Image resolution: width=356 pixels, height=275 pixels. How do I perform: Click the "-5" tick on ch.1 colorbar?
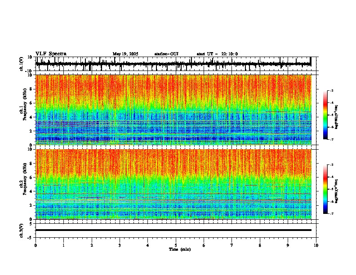click(x=332, y=115)
